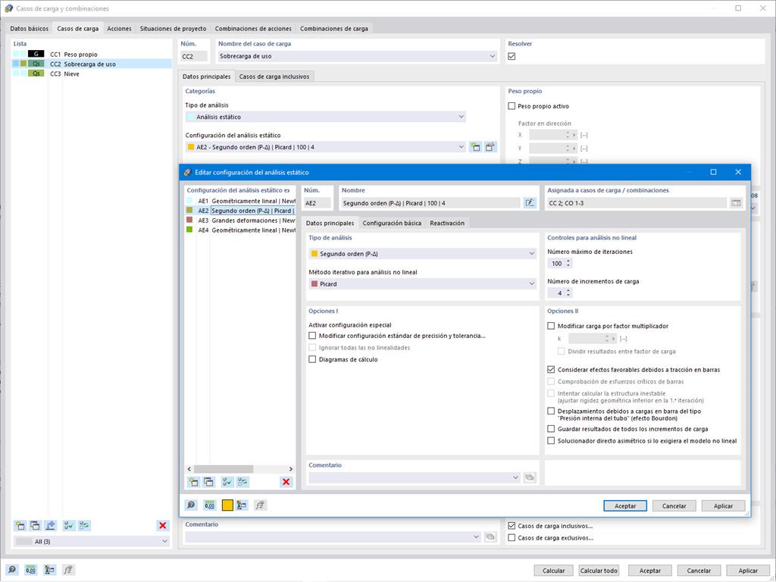
Task: Open assigned load cases selection icon
Action: pos(737,203)
